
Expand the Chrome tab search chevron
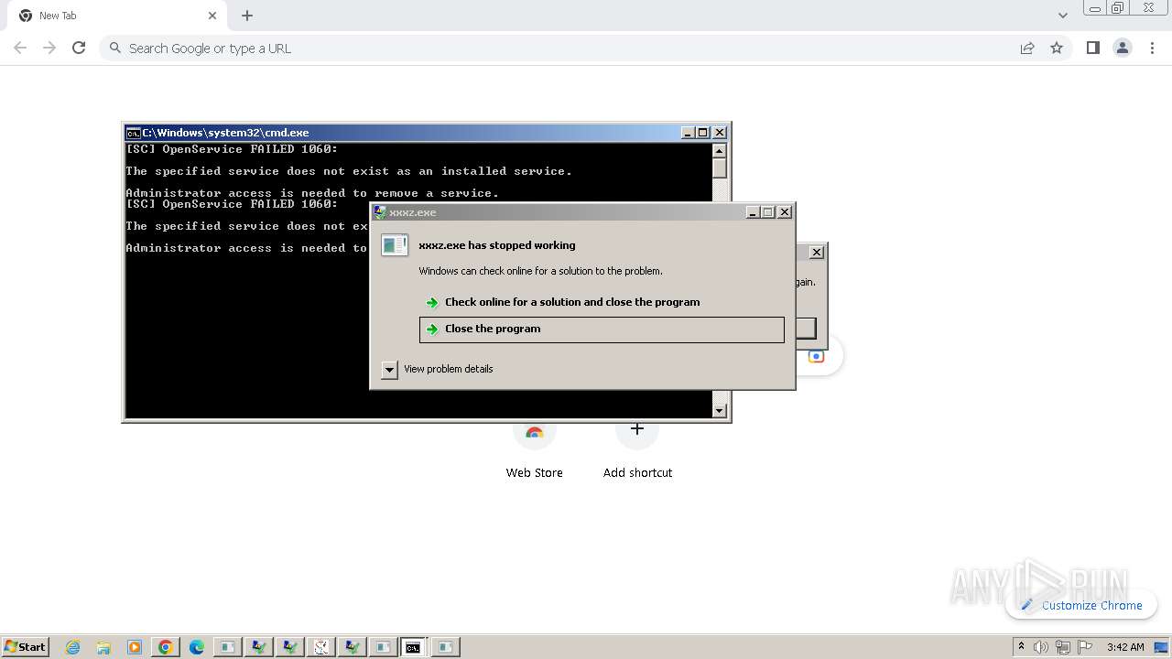coord(1063,16)
